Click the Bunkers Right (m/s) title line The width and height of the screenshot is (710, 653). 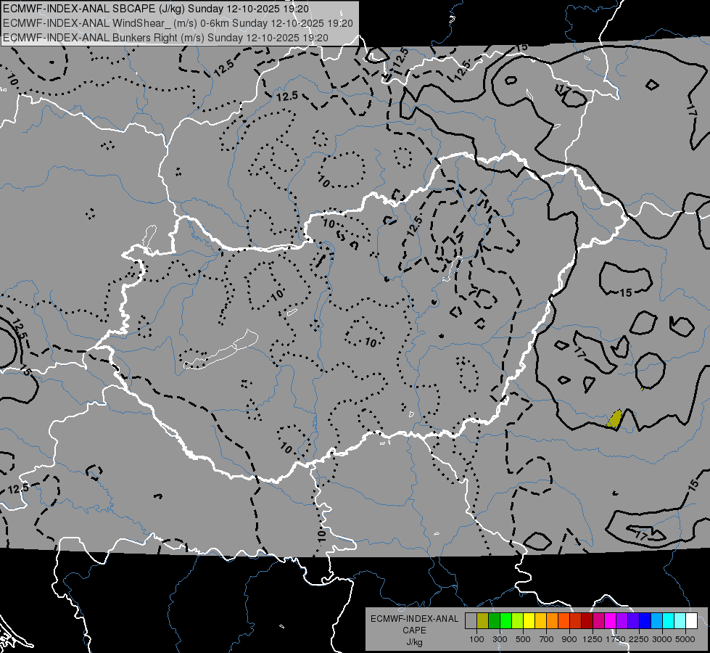coord(166,38)
